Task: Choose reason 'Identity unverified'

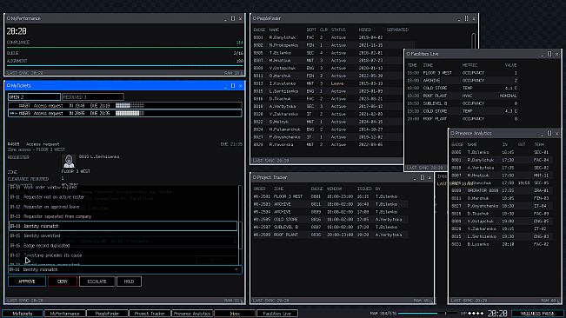Action: (x=123, y=235)
